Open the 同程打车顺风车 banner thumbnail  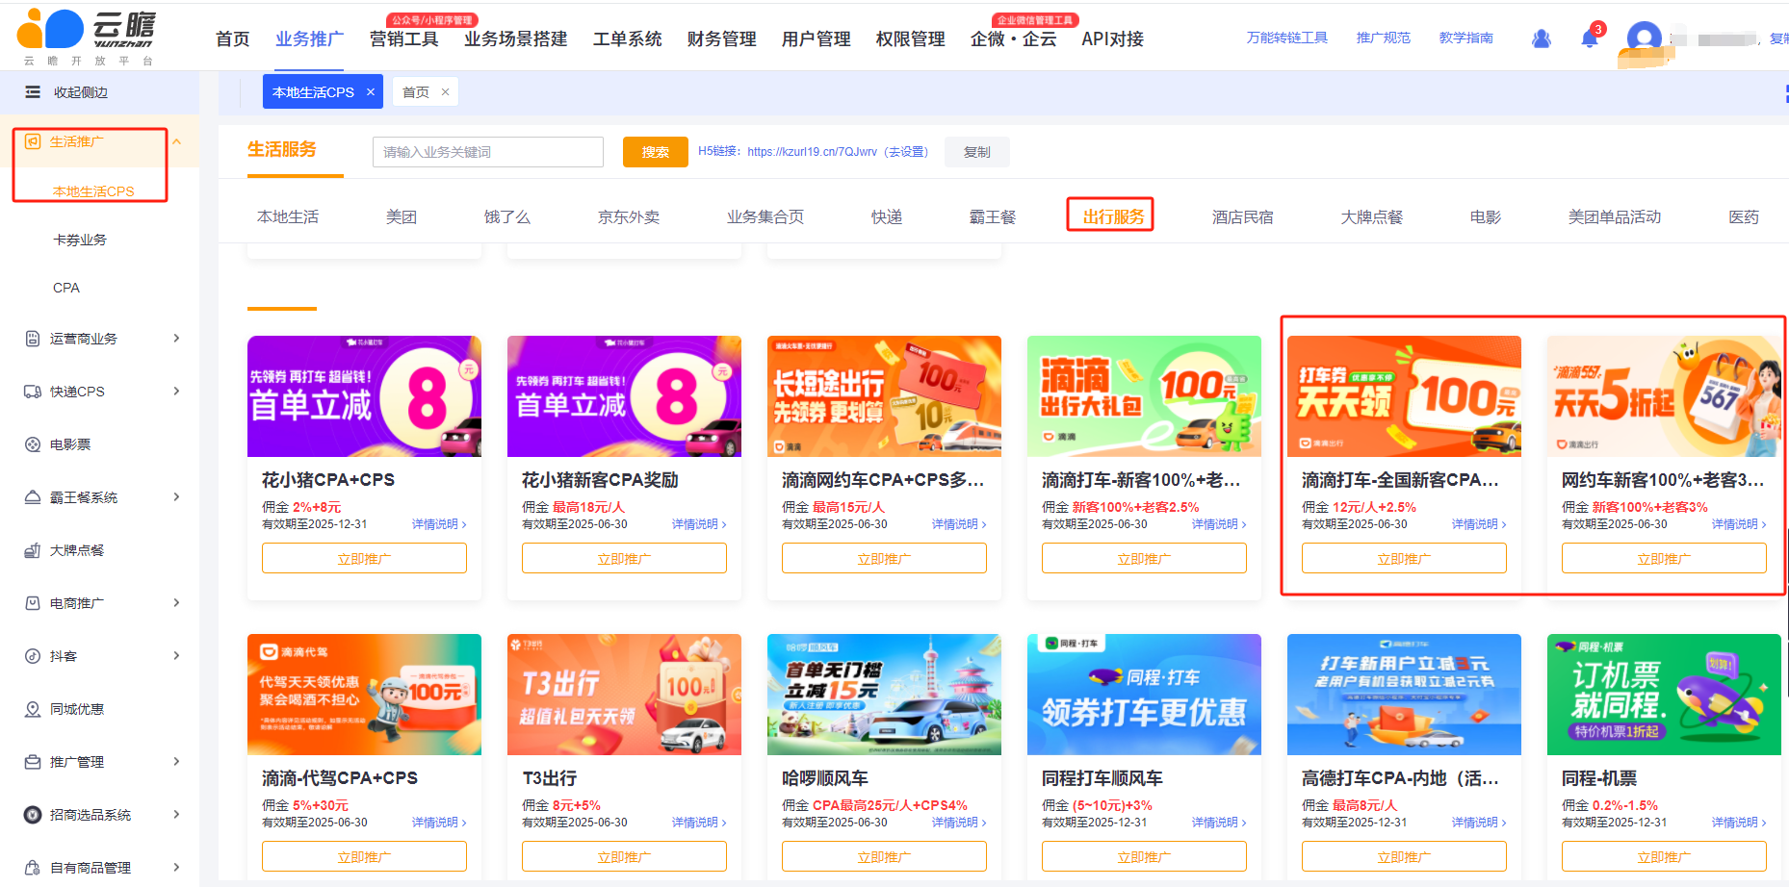(1144, 695)
